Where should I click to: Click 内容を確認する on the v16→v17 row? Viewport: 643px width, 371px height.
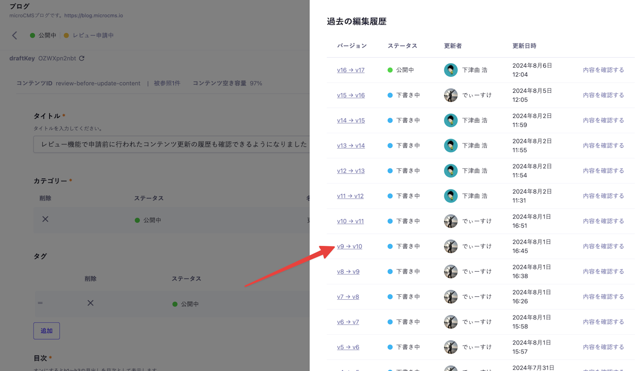click(x=603, y=70)
